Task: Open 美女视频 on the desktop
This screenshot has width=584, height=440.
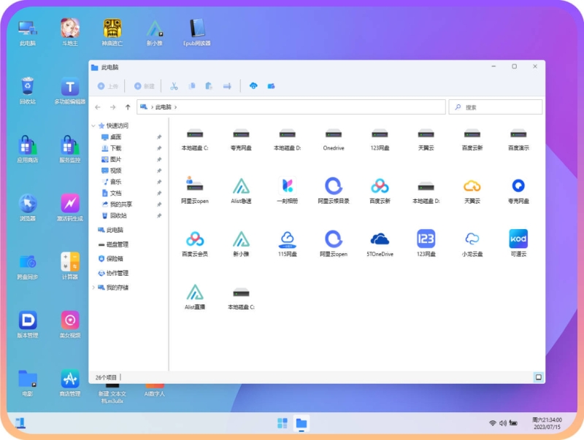Action: pos(70,325)
